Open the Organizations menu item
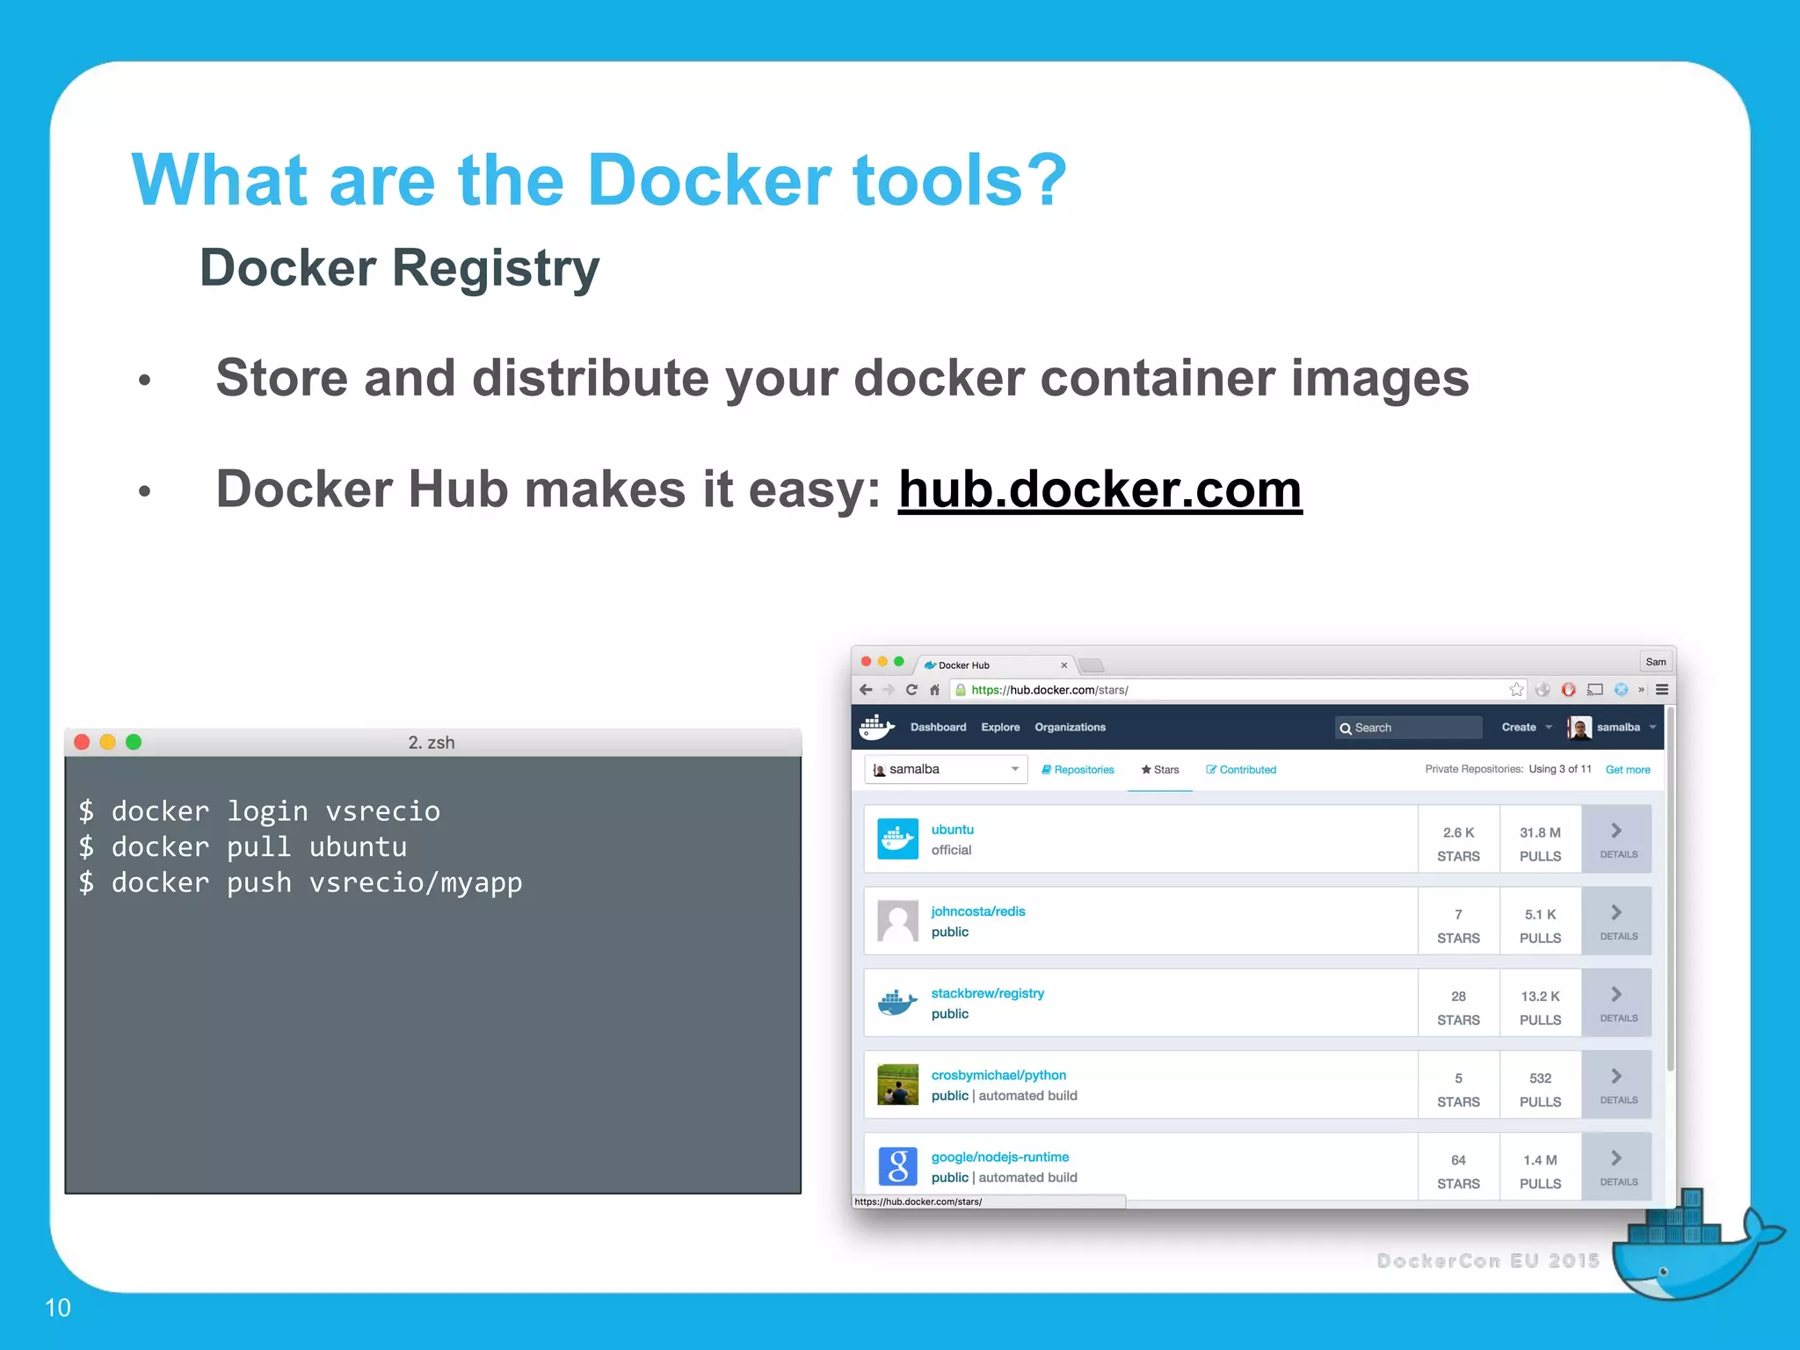This screenshot has height=1350, width=1800. tap(1070, 728)
